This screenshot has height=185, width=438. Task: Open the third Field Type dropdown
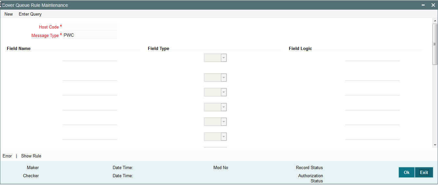point(215,92)
